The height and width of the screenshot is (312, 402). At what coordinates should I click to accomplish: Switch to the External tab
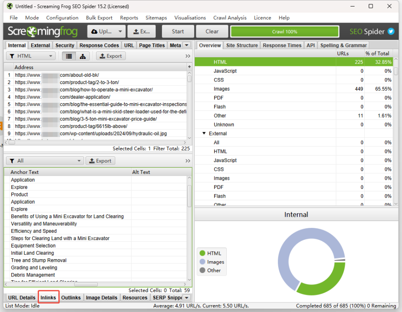[x=40, y=45]
